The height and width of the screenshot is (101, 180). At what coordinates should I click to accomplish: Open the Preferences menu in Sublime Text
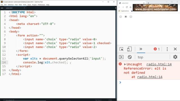click(x=41, y=5)
